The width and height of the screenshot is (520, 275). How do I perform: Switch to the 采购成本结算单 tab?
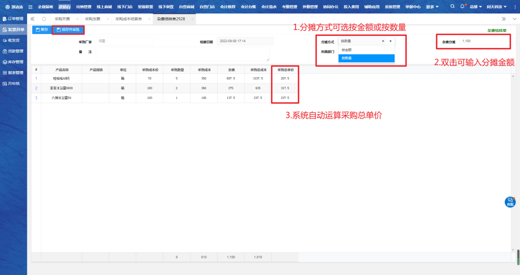pyautogui.click(x=128, y=19)
